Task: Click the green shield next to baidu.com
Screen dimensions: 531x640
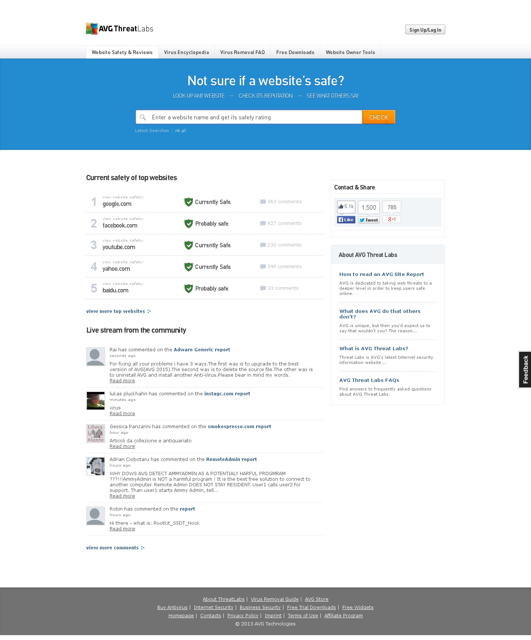Action: click(x=189, y=289)
